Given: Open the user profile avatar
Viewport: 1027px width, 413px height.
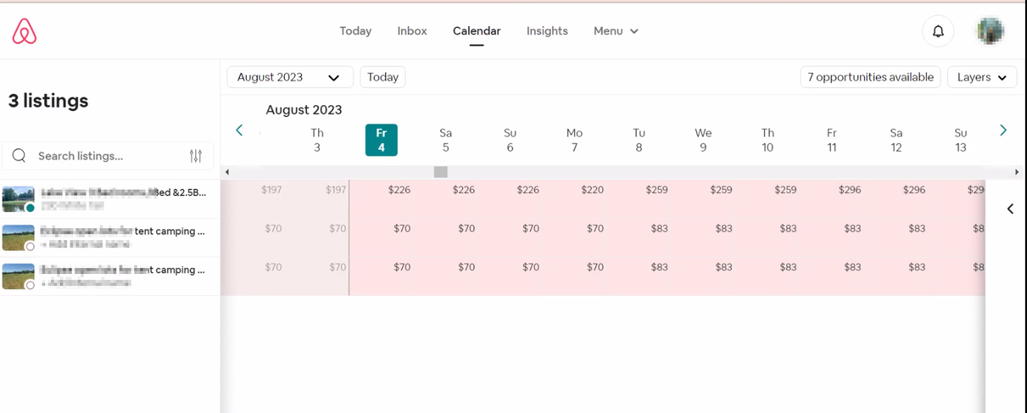Looking at the screenshot, I should (x=991, y=31).
